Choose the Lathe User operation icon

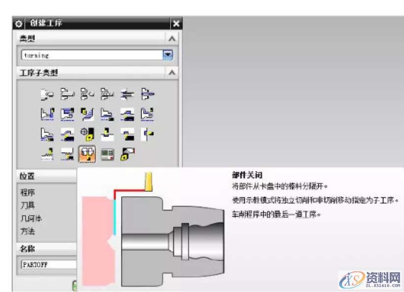coord(127,155)
